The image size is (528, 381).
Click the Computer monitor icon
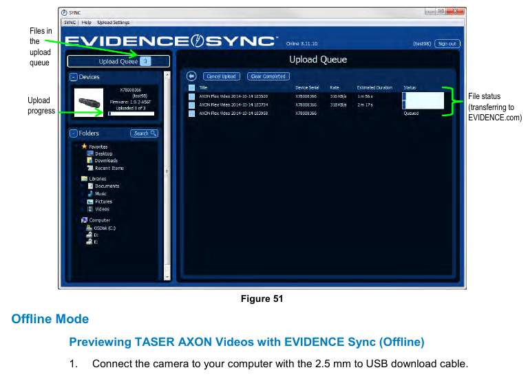click(84, 220)
